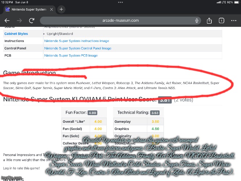Tap the three dots at top center
This screenshot has height=181, width=241.
pos(120,2)
